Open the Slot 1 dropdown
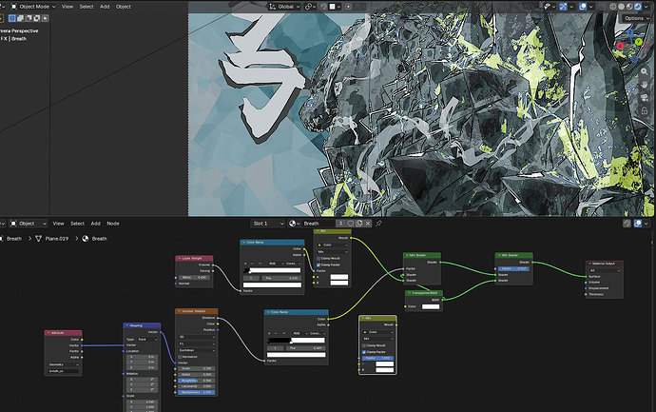 click(268, 224)
